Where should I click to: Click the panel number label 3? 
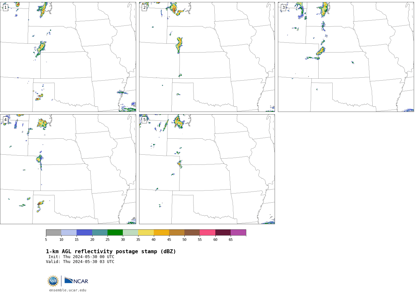pyautogui.click(x=283, y=8)
